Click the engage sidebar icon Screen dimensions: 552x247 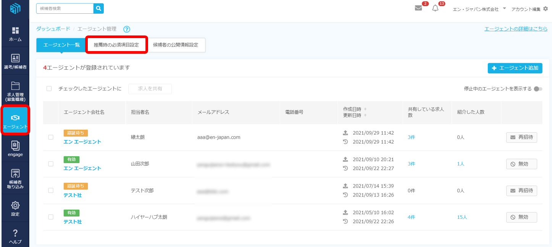click(15, 145)
